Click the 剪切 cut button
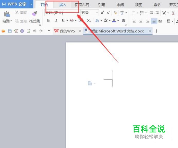 click(x=21, y=13)
